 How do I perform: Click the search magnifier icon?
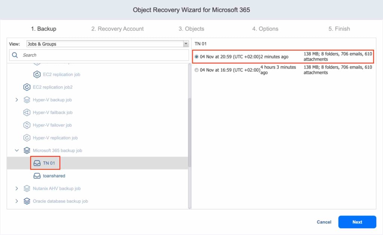click(x=15, y=55)
